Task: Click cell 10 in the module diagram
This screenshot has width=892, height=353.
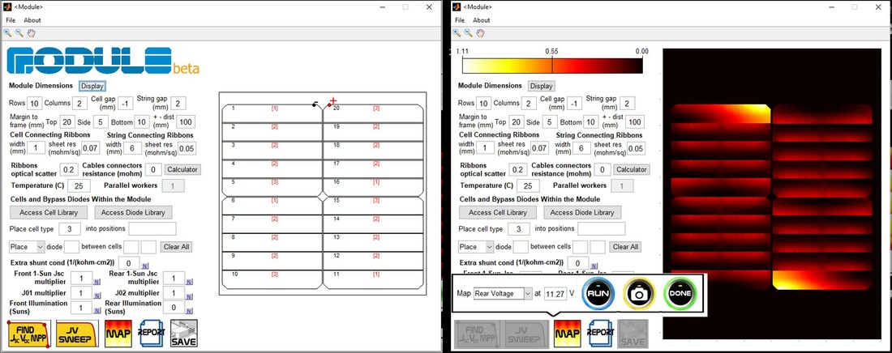Action: 272,279
